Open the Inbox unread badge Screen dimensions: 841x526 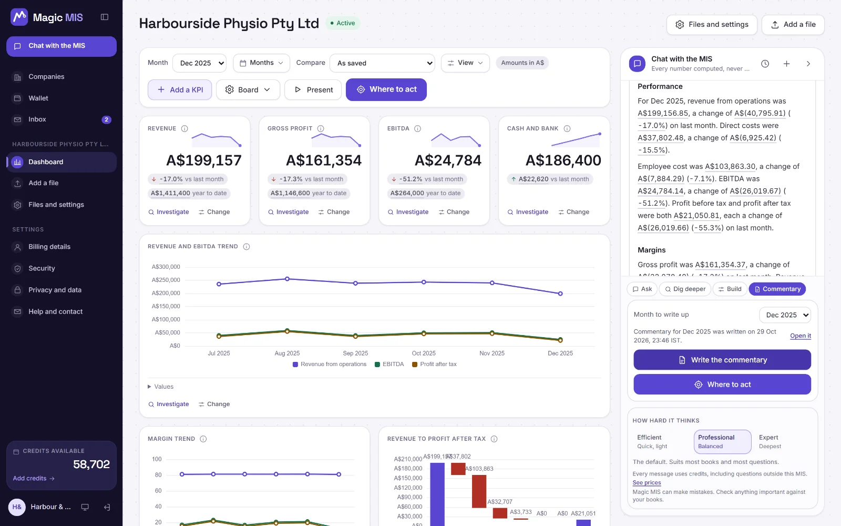coord(106,119)
